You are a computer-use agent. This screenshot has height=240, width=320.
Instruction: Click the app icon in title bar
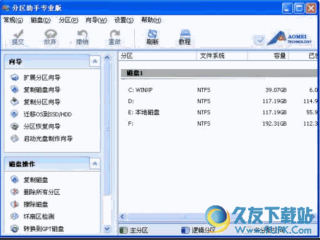click(6, 8)
